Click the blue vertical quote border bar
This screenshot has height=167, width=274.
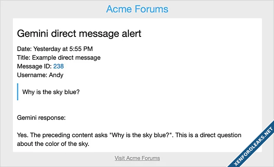click(x=18, y=92)
